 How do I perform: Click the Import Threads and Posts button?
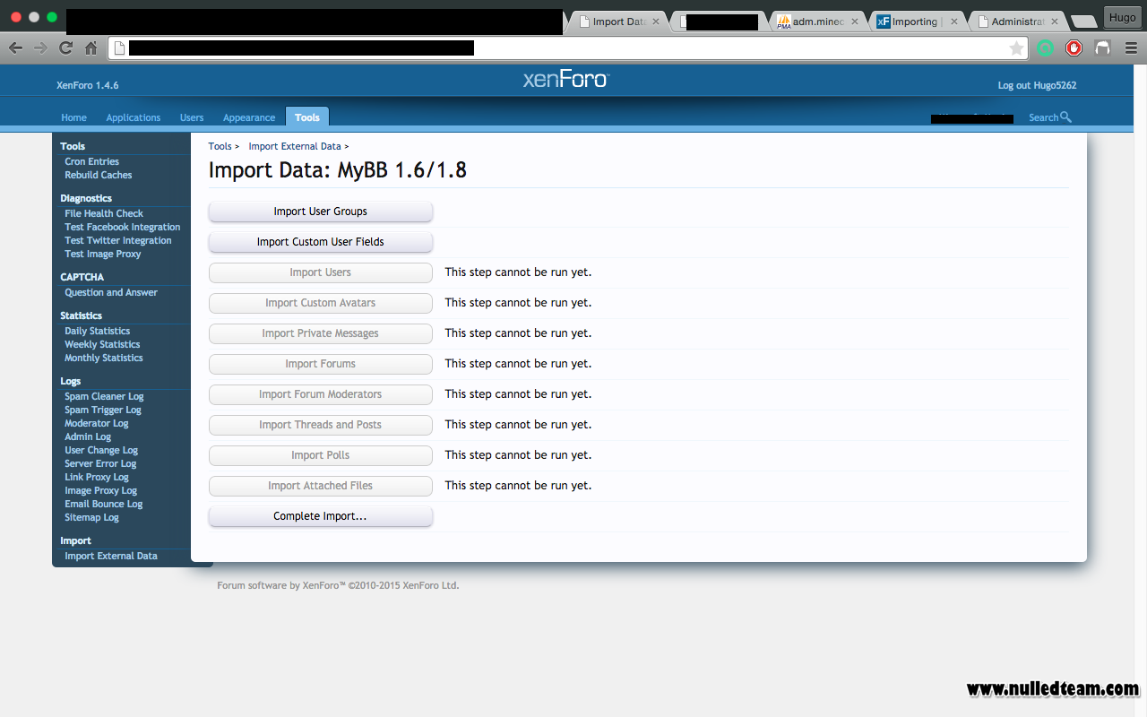coord(321,425)
